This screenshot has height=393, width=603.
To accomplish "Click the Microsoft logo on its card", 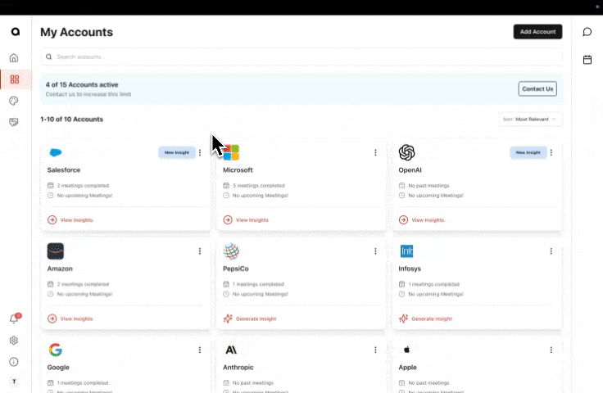I will 231,152.
